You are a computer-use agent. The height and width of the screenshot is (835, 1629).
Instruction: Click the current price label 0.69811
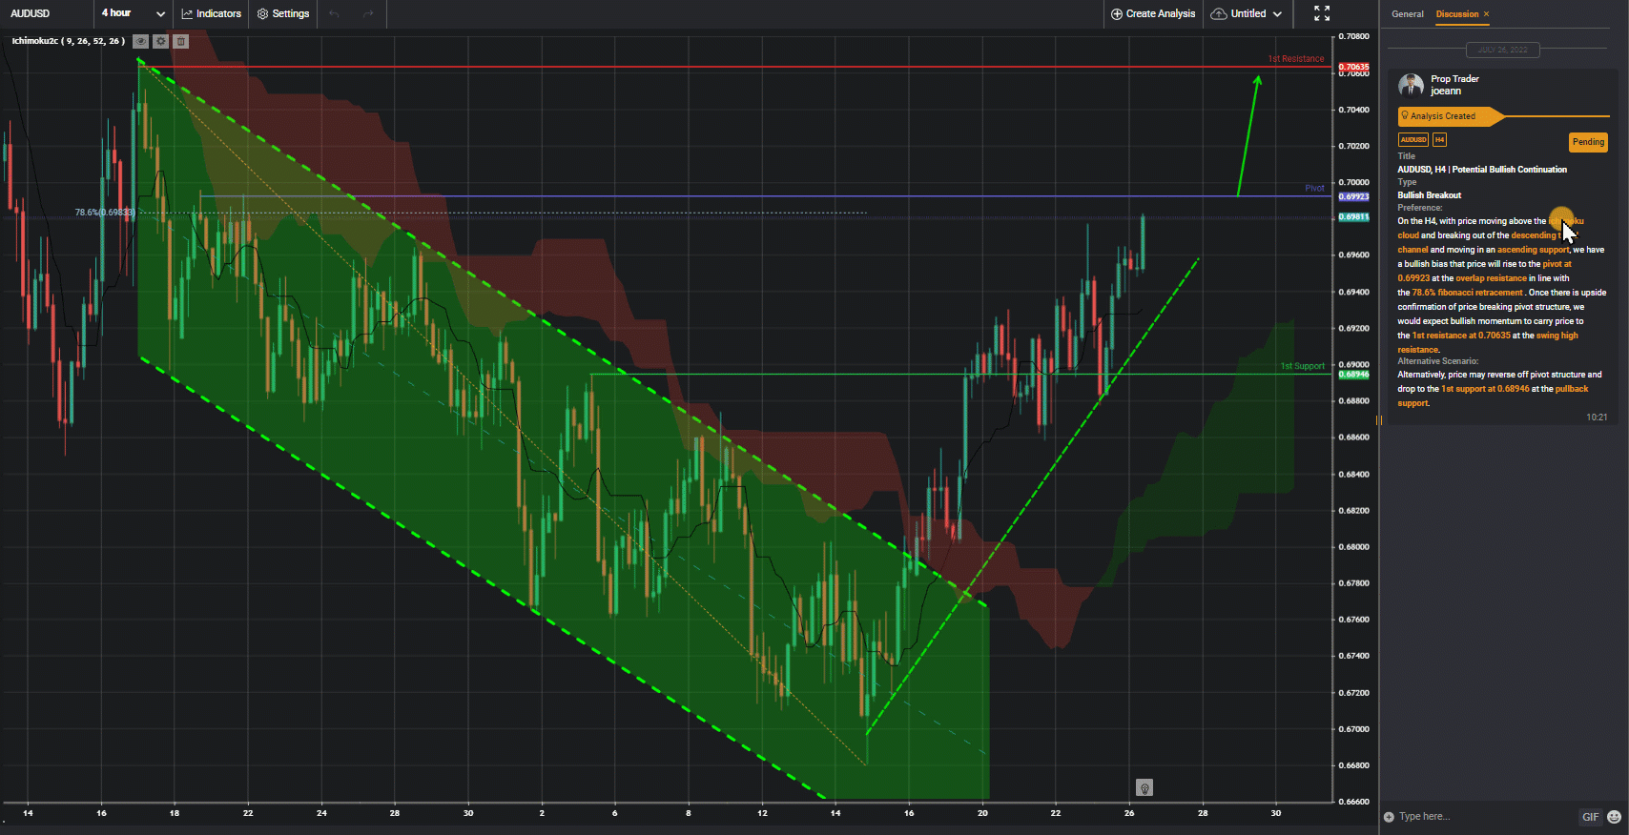click(x=1353, y=217)
